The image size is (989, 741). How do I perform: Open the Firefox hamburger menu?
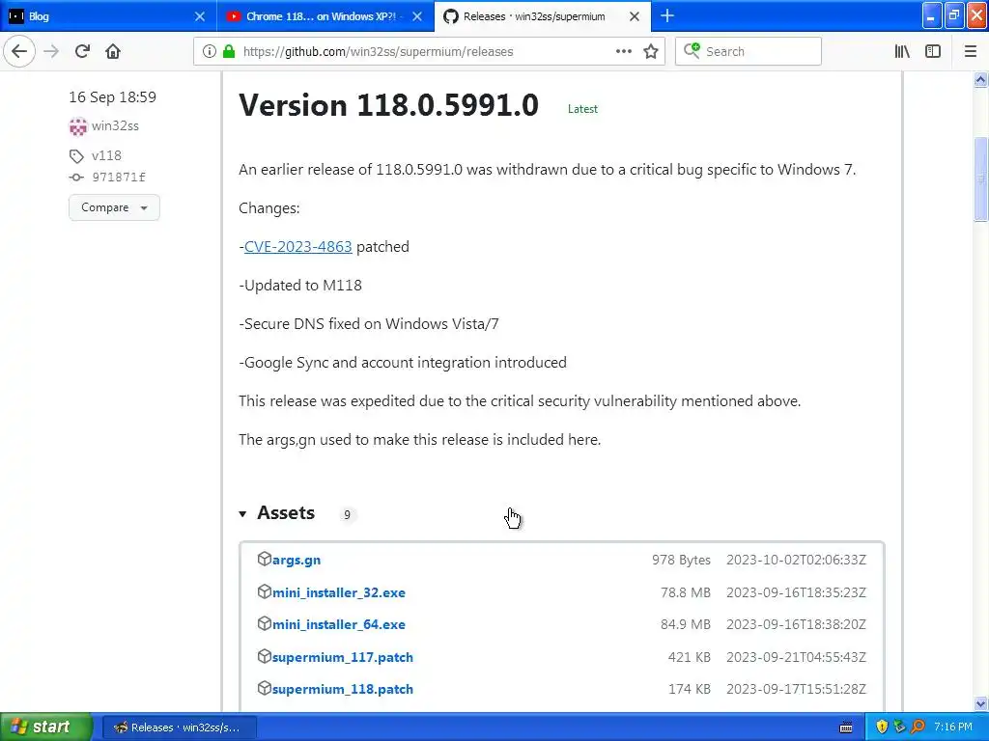(x=970, y=52)
